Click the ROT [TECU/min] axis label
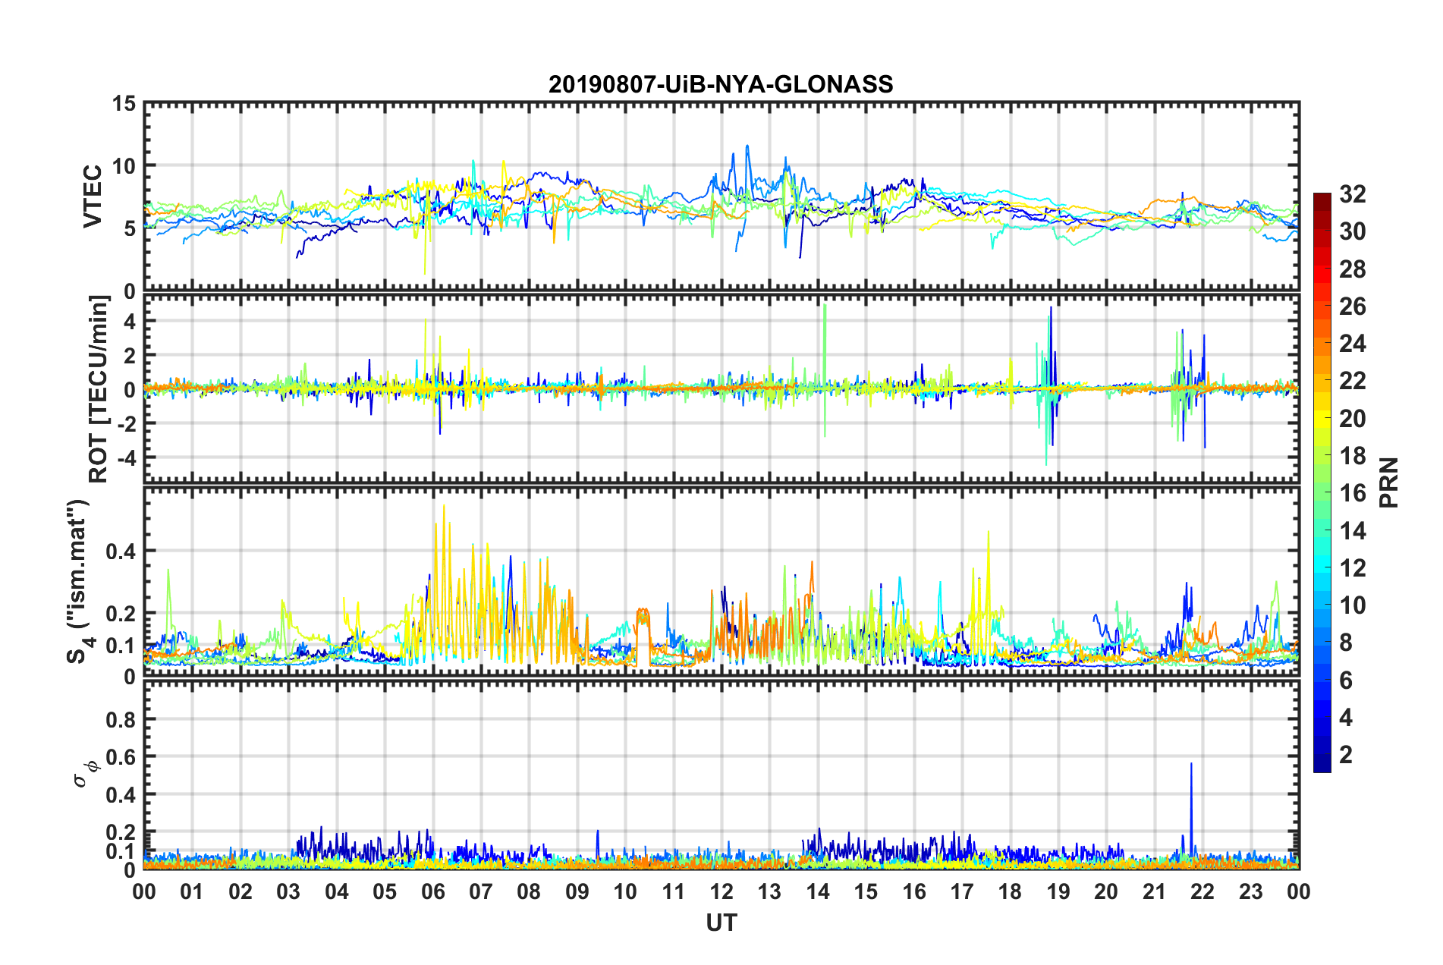 coord(98,389)
